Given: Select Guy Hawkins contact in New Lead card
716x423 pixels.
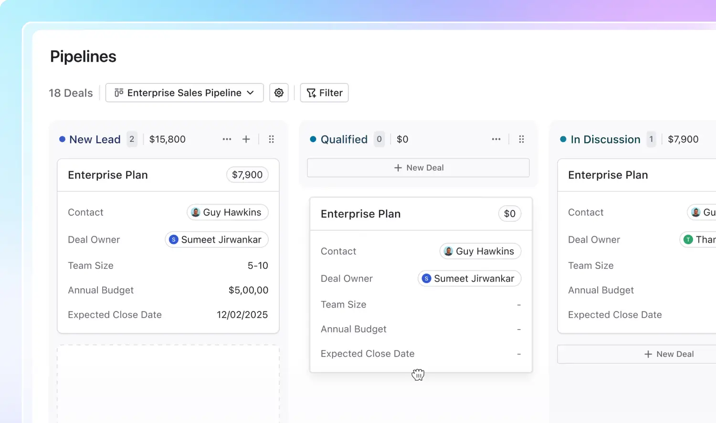Looking at the screenshot, I should point(227,212).
